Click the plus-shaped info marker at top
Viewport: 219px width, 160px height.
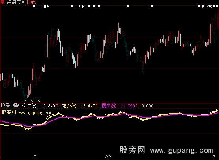83,6
